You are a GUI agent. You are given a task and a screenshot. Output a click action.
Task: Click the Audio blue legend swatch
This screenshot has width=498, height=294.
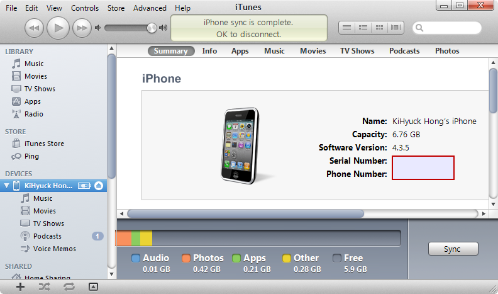coord(136,258)
